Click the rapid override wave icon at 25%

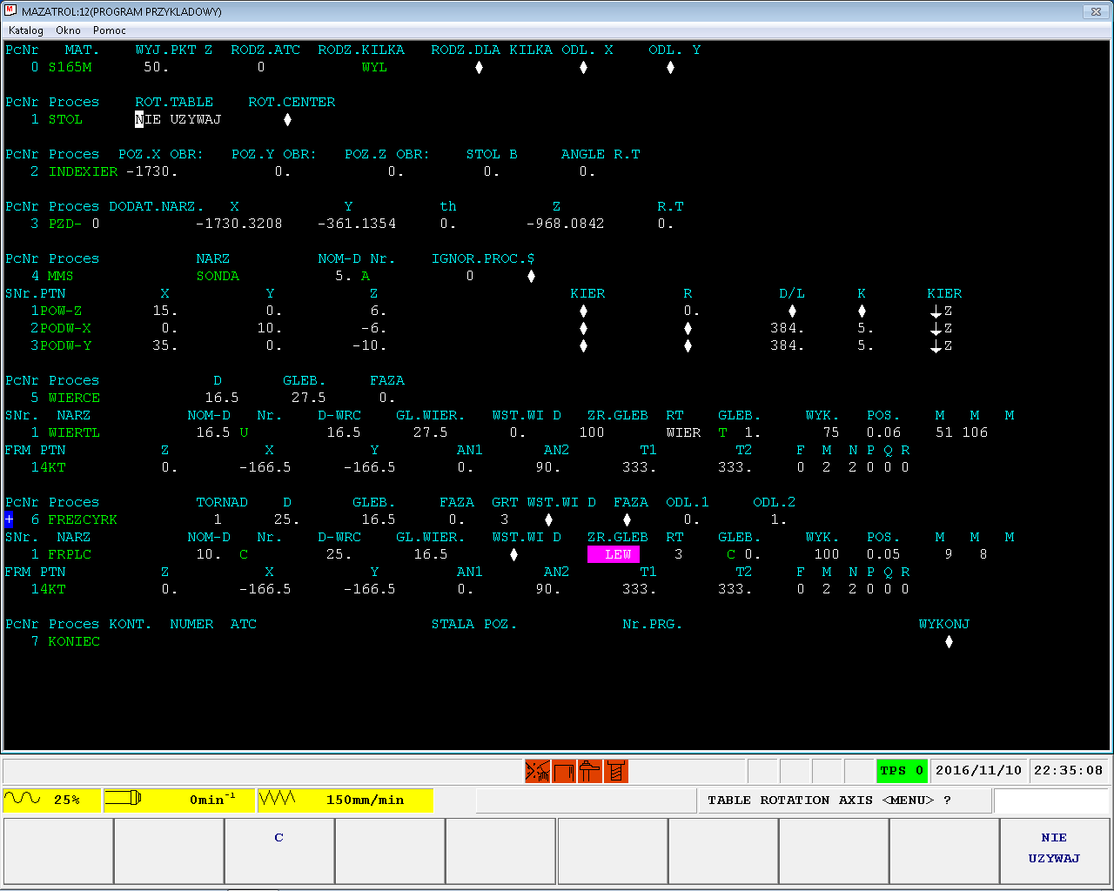tap(23, 799)
